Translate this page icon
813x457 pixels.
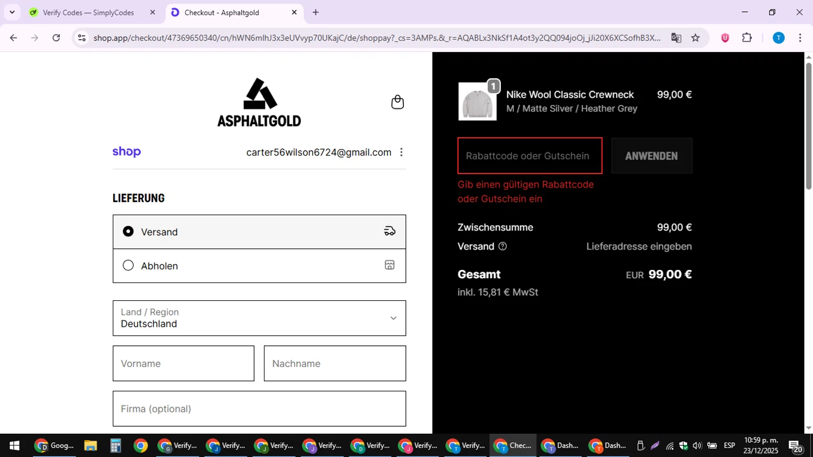(x=676, y=38)
